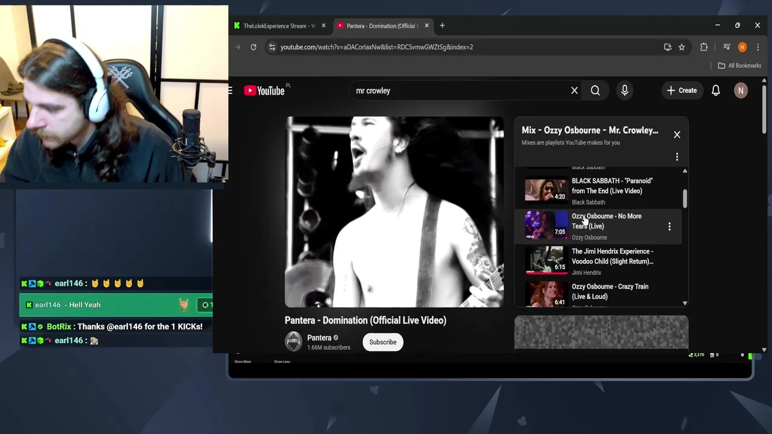The height and width of the screenshot is (434, 772).
Task: Click the Show More button
Action: point(242,362)
